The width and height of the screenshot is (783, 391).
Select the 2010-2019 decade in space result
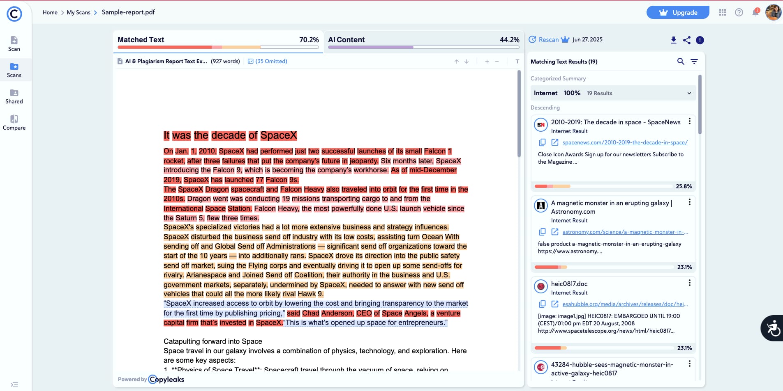click(x=616, y=122)
